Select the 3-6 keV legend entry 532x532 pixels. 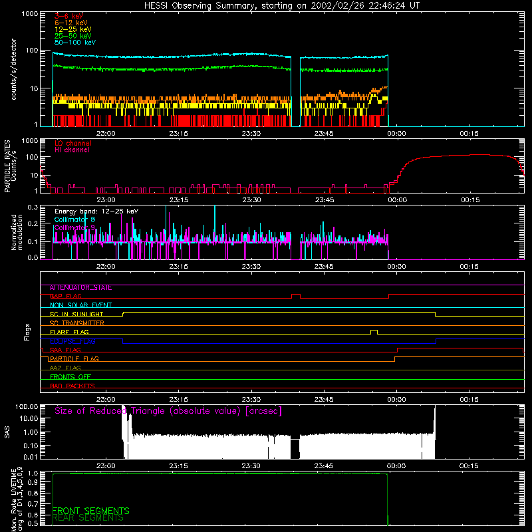point(69,16)
